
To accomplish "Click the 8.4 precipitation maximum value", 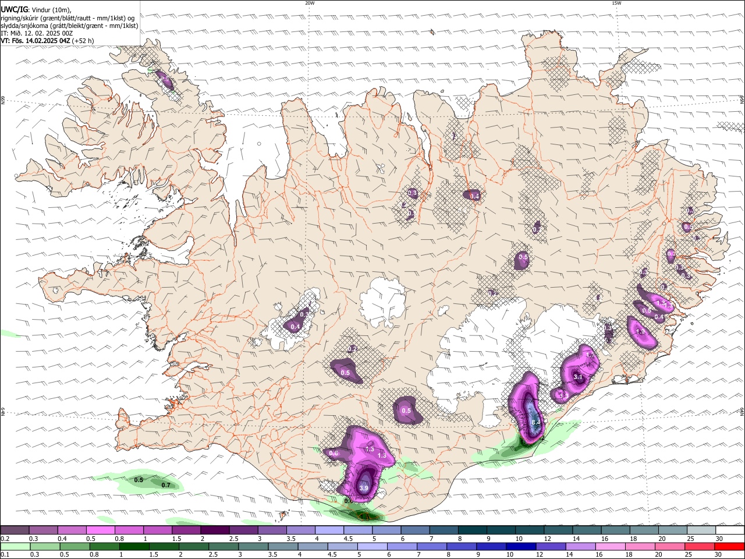I will coord(537,422).
